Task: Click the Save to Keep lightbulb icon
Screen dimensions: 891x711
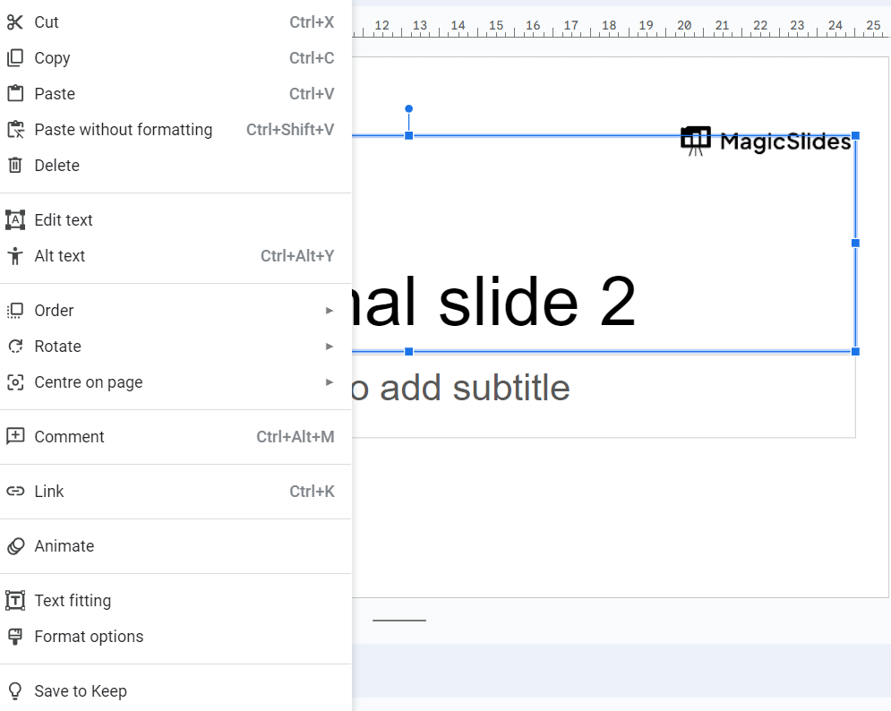Action: (15, 691)
